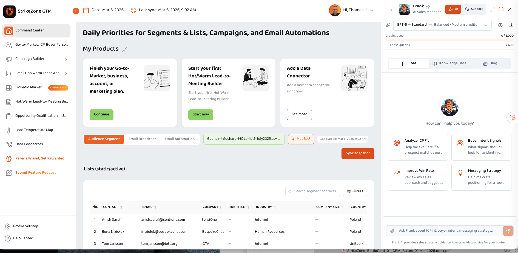The height and width of the screenshot is (253, 518).
Task: Open the GPT-5 Standard model dropdown
Action: pos(442,25)
